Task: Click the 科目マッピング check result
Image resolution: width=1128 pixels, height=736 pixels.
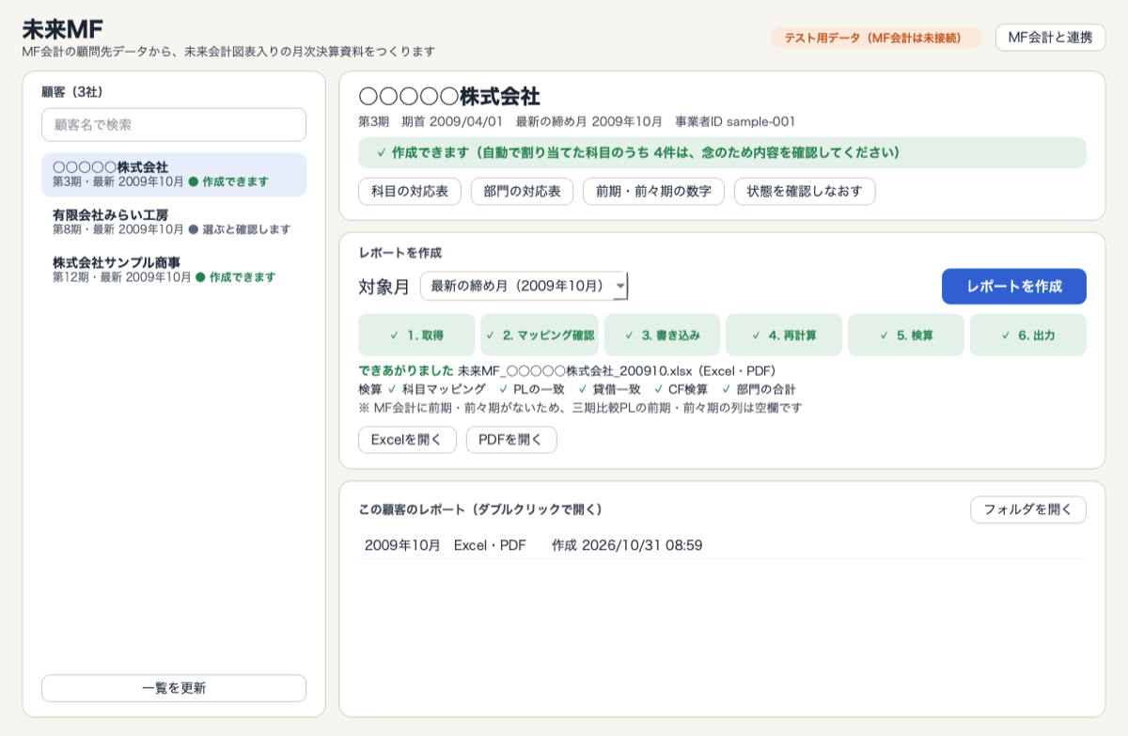Action: pyautogui.click(x=436, y=389)
